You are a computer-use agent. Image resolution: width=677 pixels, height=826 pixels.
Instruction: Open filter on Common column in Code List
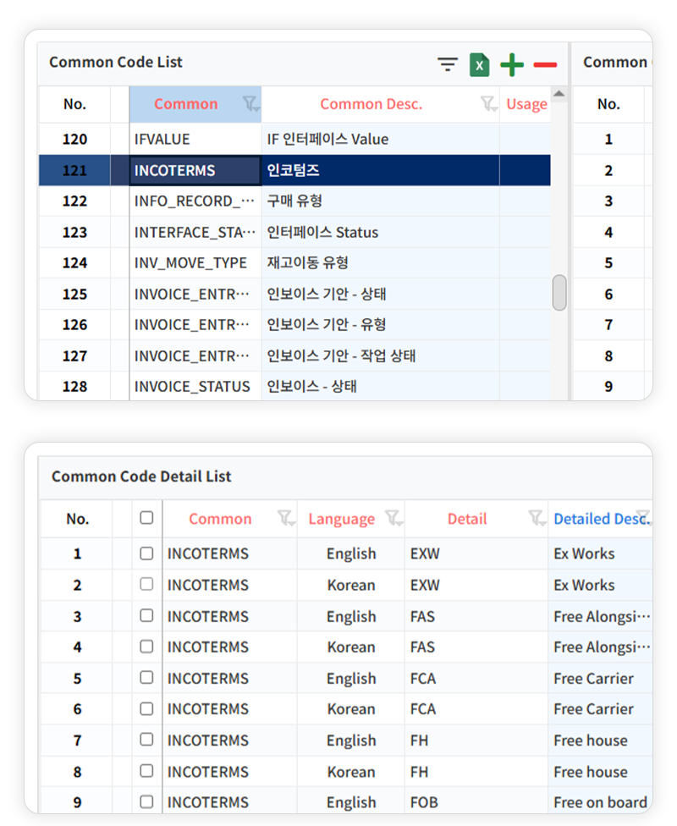pyautogui.click(x=250, y=104)
